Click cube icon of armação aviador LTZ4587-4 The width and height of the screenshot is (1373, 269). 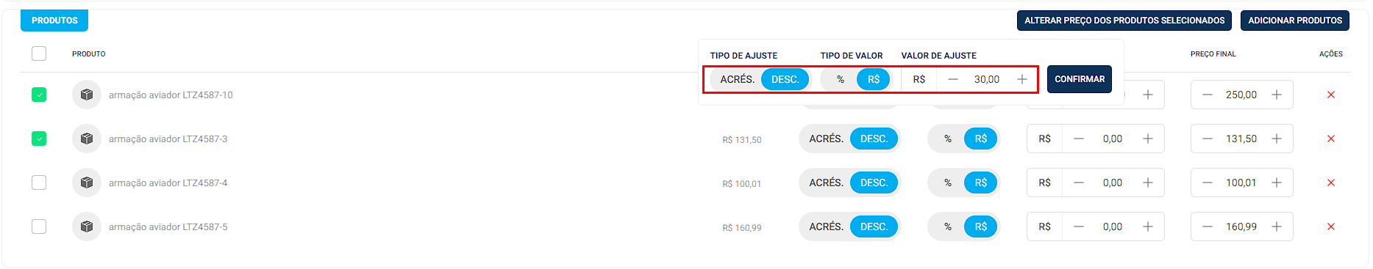point(87,183)
